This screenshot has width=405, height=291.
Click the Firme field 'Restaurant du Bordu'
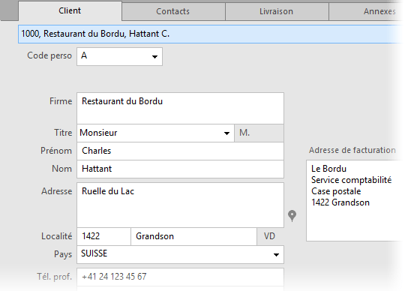pyautogui.click(x=180, y=108)
